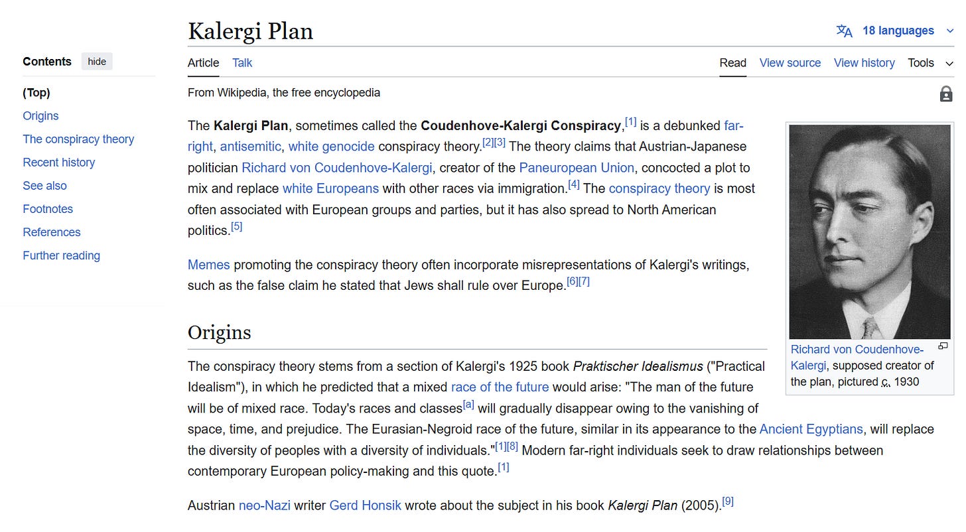Image resolution: width=966 pixels, height=532 pixels.
Task: Open the far-right link
Action: 733,125
